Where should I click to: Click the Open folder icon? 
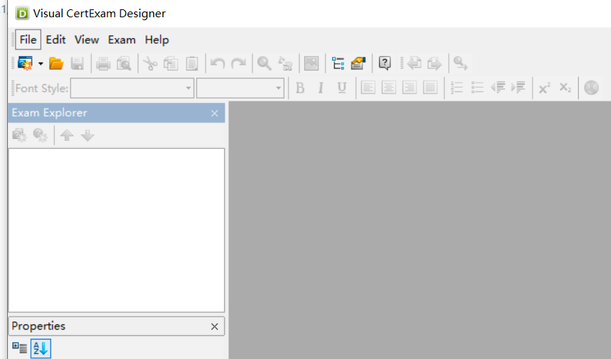coord(56,63)
